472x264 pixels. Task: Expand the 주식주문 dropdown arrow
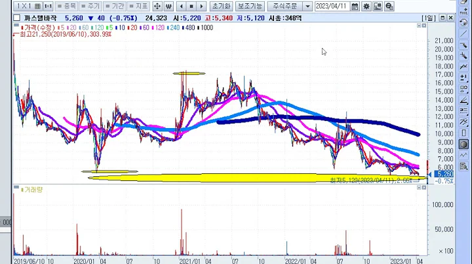tap(307, 6)
